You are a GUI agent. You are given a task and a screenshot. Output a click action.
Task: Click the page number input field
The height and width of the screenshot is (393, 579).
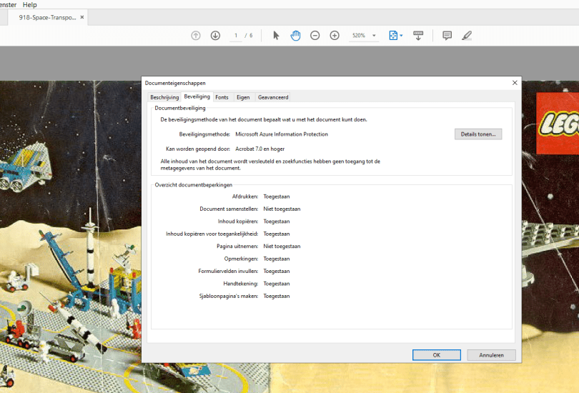coord(236,36)
